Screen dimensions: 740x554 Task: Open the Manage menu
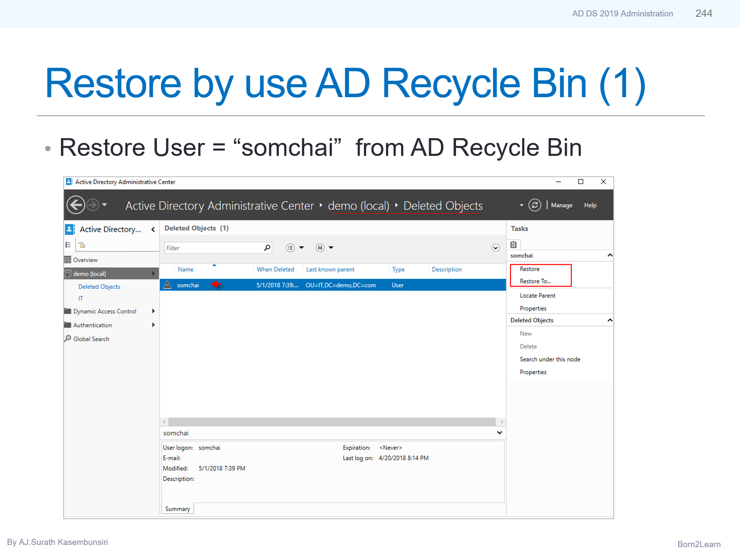tap(561, 205)
